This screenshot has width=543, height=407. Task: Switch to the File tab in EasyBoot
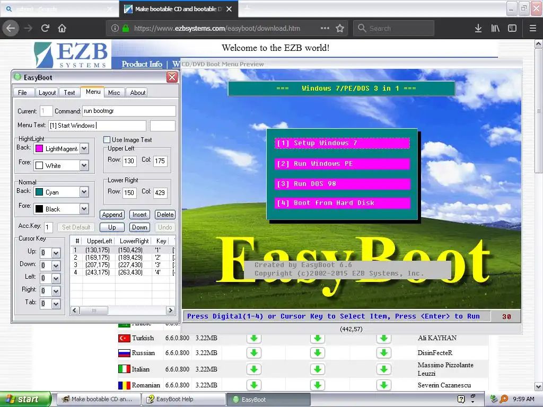pyautogui.click(x=22, y=92)
